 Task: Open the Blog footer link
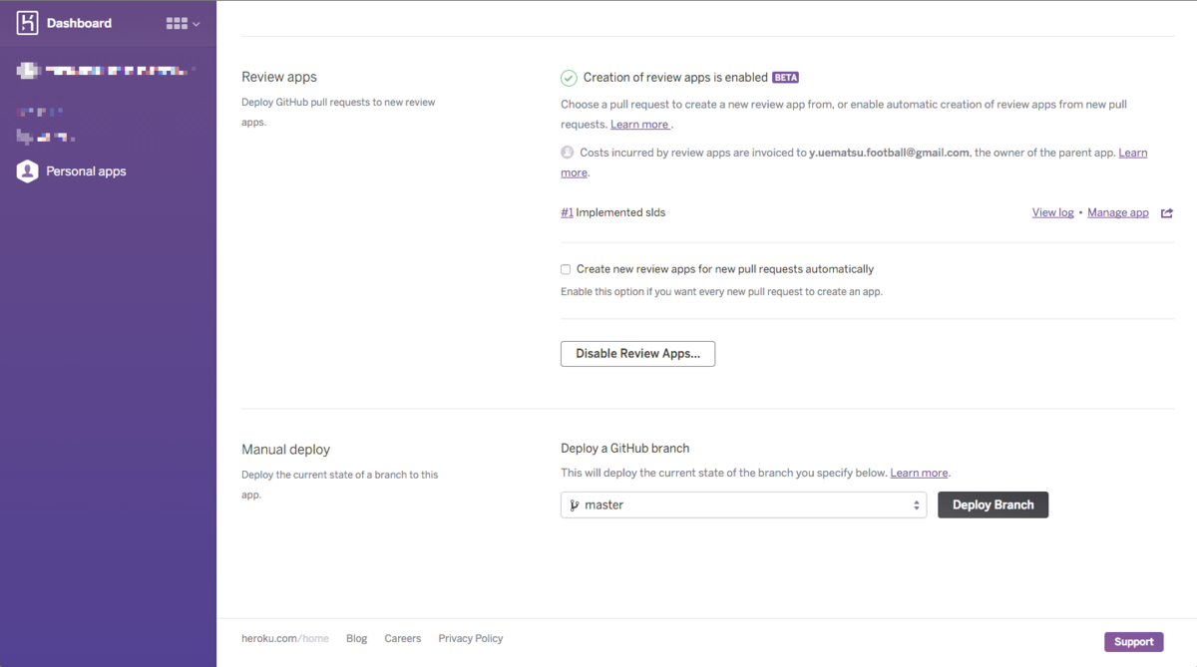pyautogui.click(x=356, y=638)
